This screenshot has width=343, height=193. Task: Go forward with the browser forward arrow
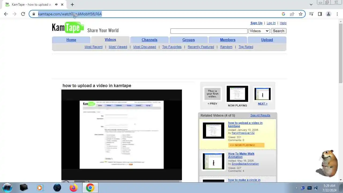click(x=14, y=14)
